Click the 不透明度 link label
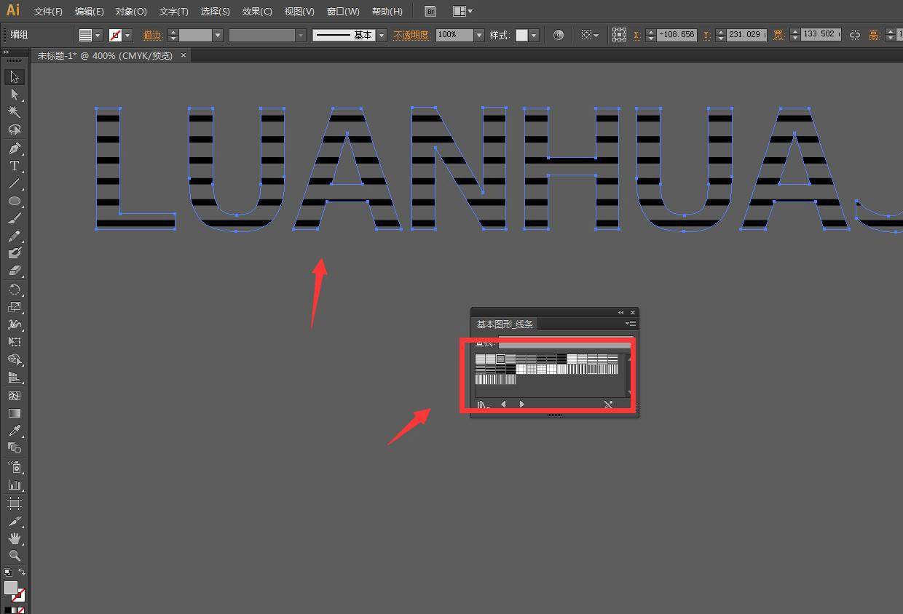The image size is (903, 614). pyautogui.click(x=411, y=35)
